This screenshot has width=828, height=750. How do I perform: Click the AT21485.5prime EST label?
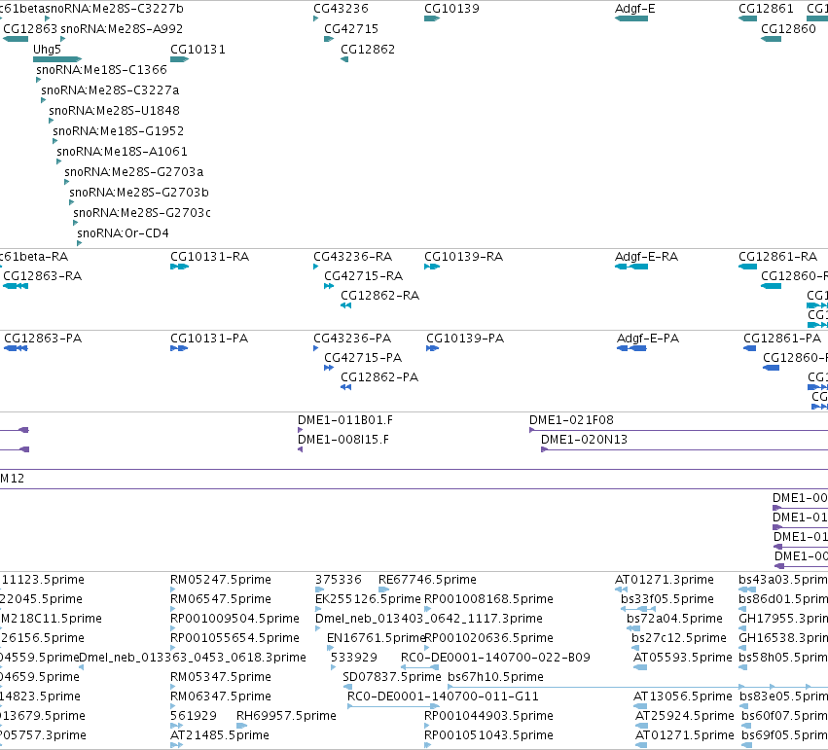click(x=220, y=735)
